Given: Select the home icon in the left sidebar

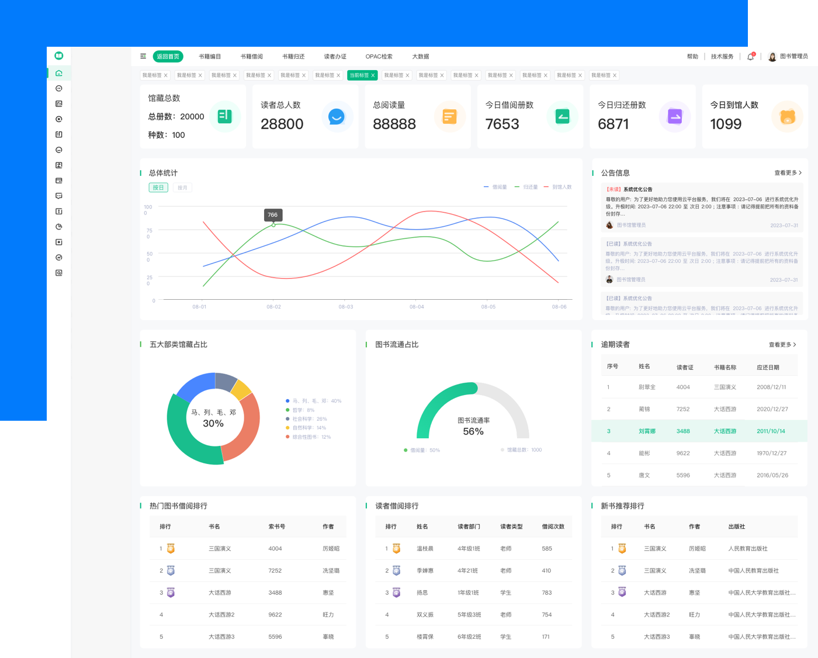Looking at the screenshot, I should pos(58,73).
